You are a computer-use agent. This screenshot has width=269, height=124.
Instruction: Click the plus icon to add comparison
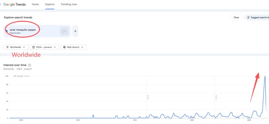[x=75, y=31]
